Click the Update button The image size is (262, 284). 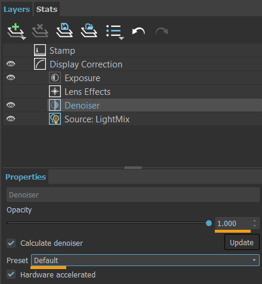coord(242,242)
